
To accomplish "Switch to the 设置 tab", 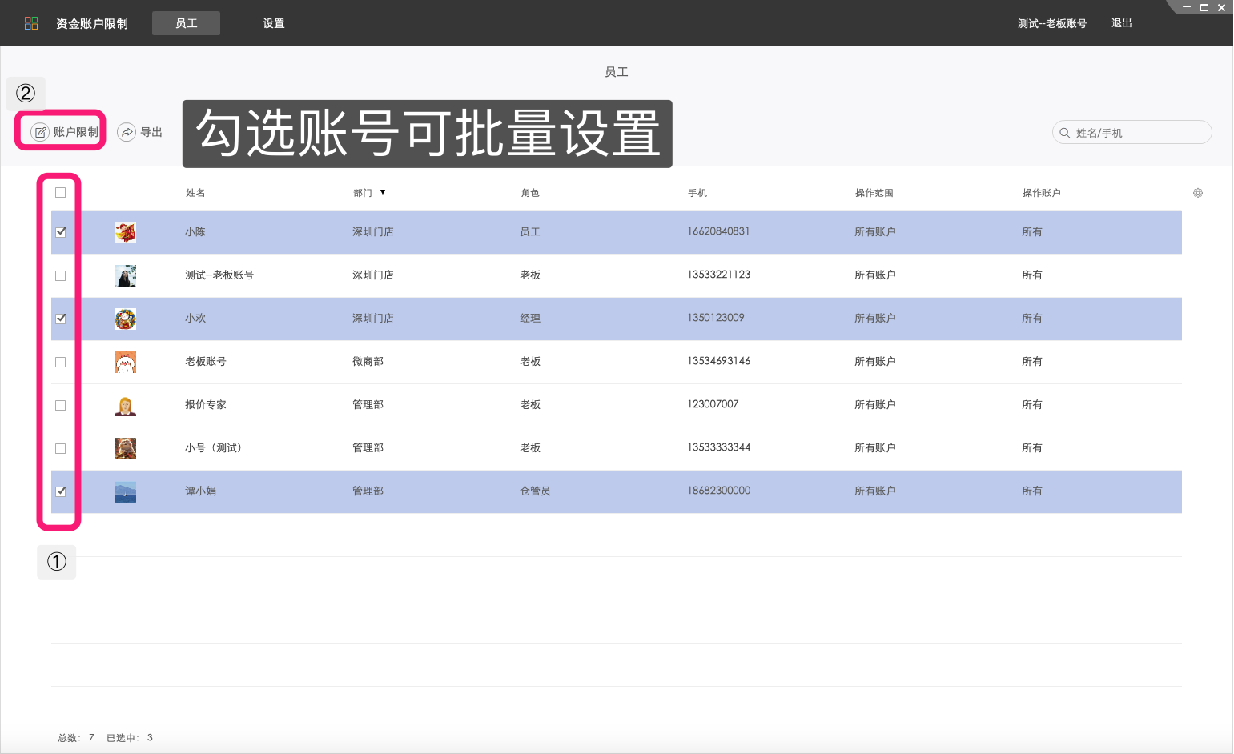I will (274, 23).
